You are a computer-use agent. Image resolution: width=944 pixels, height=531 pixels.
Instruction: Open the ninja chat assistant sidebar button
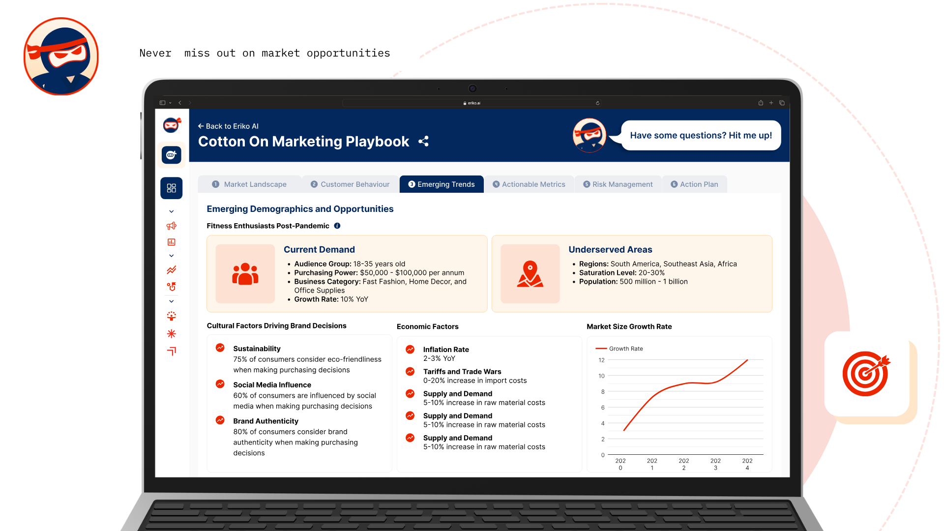172,155
